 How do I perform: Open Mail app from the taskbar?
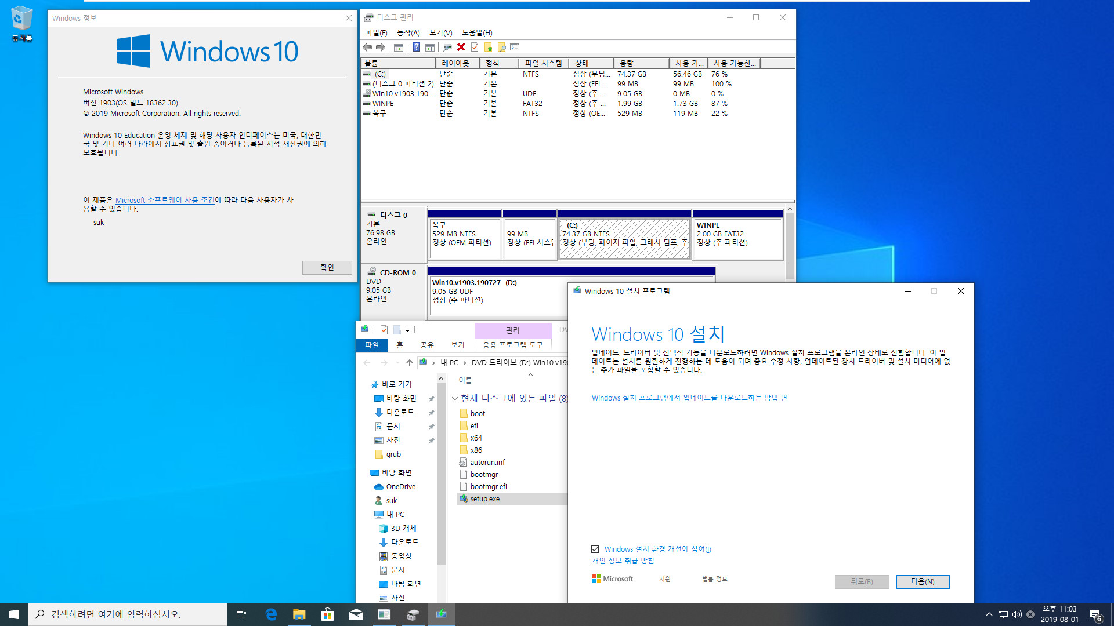coord(356,614)
